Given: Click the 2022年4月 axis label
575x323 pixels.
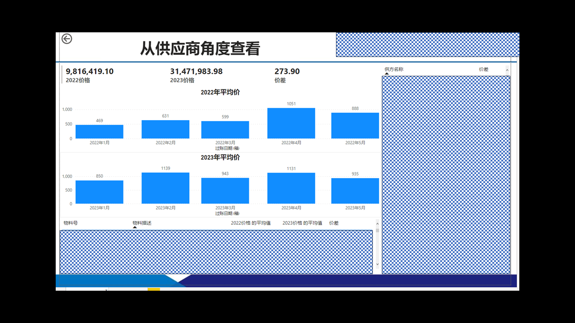Looking at the screenshot, I should [x=292, y=143].
